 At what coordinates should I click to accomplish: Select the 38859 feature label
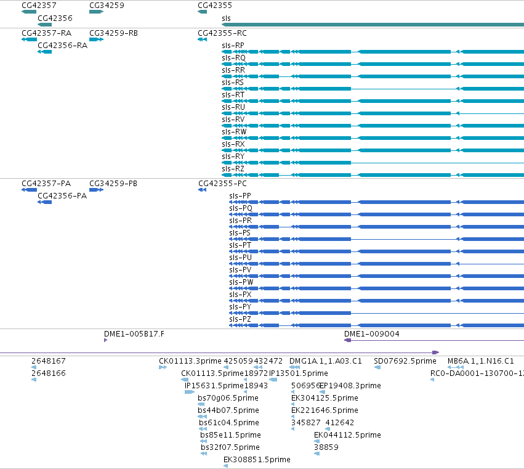click(x=326, y=448)
